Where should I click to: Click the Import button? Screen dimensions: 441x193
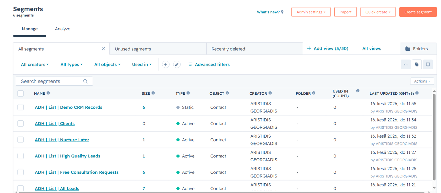345,12
